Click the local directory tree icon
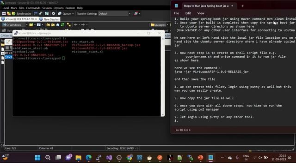Viewport: 296px width, 166px height. tap(69, 24)
